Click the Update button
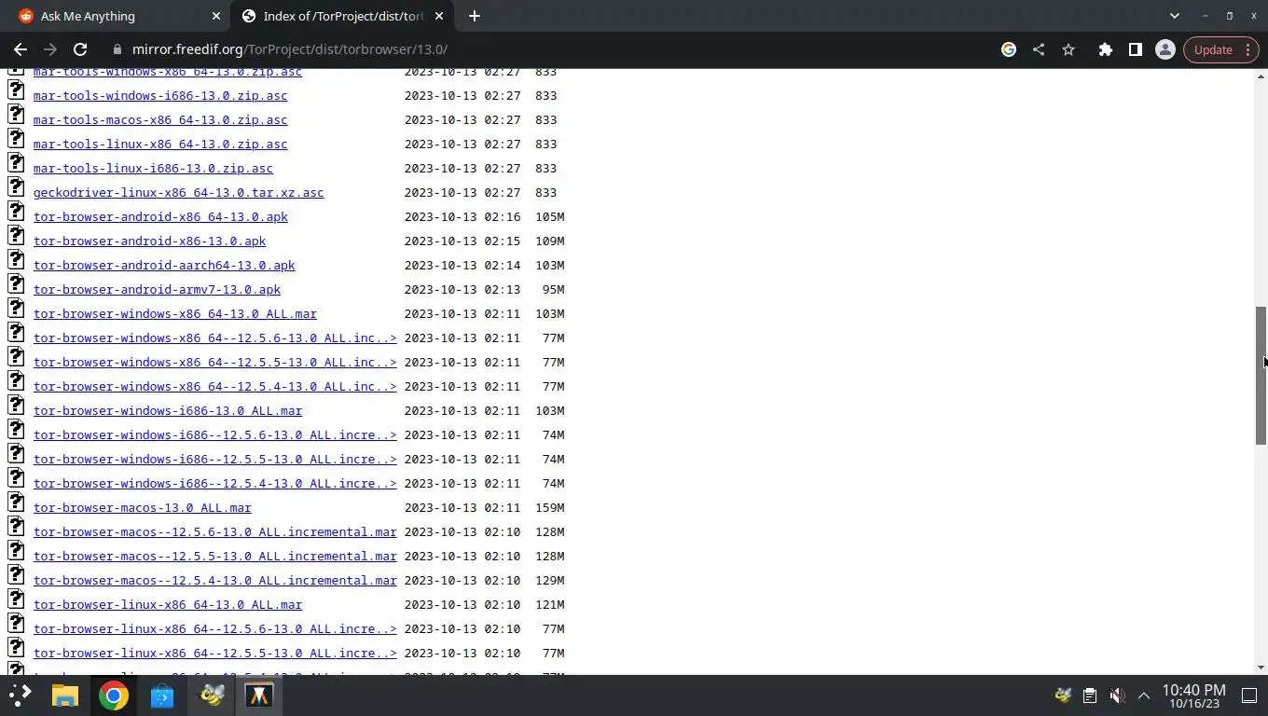The height and width of the screenshot is (716, 1268). pos(1222,49)
